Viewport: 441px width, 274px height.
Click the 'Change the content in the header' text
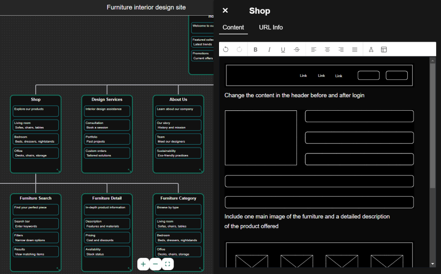pyautogui.click(x=294, y=96)
